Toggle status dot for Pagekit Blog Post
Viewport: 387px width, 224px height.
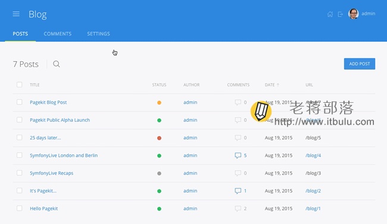(159, 103)
